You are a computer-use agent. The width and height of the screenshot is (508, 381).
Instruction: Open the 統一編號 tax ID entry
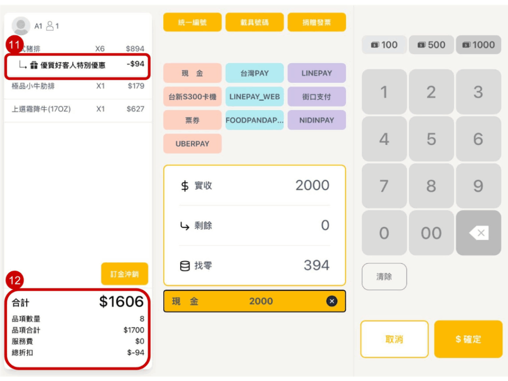coord(192,22)
